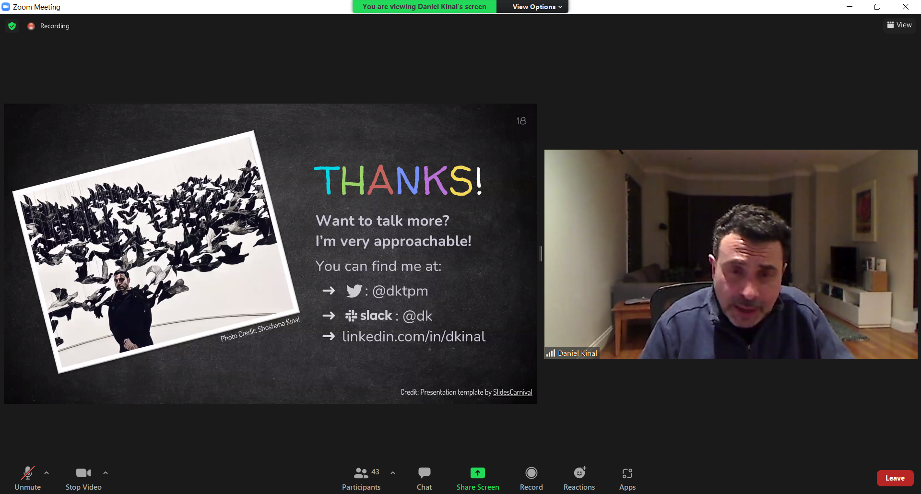Open the Reactions menu
The image size is (921, 494).
579,478
